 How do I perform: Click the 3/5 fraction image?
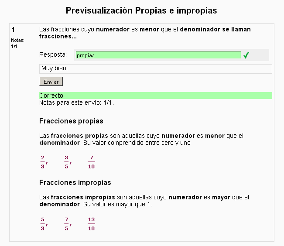(x=67, y=161)
